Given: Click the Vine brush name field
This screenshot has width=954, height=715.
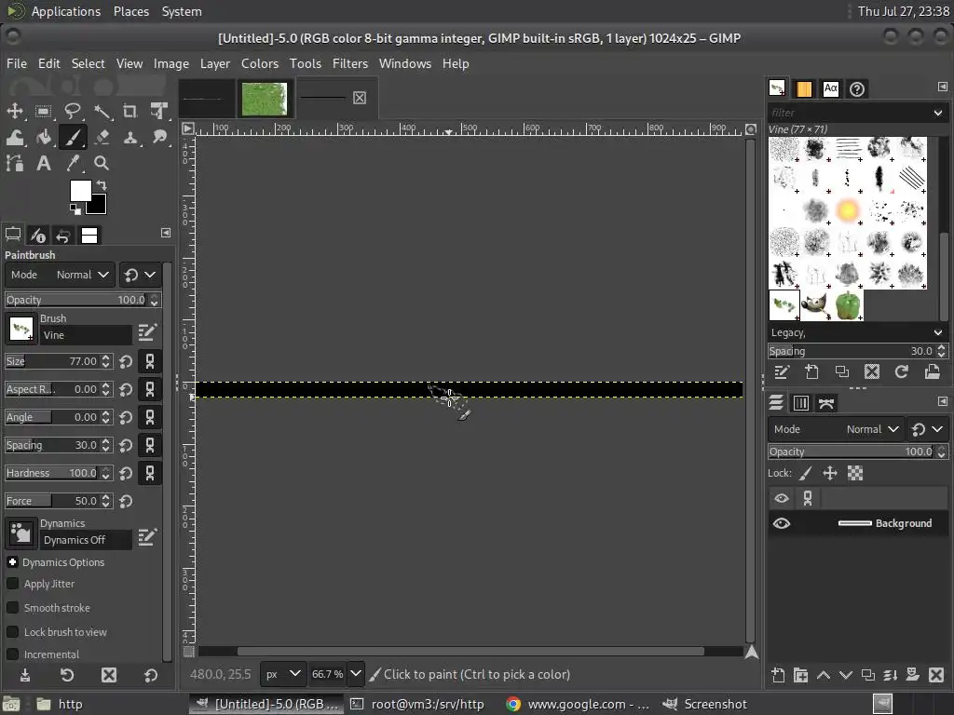Looking at the screenshot, I should [86, 335].
